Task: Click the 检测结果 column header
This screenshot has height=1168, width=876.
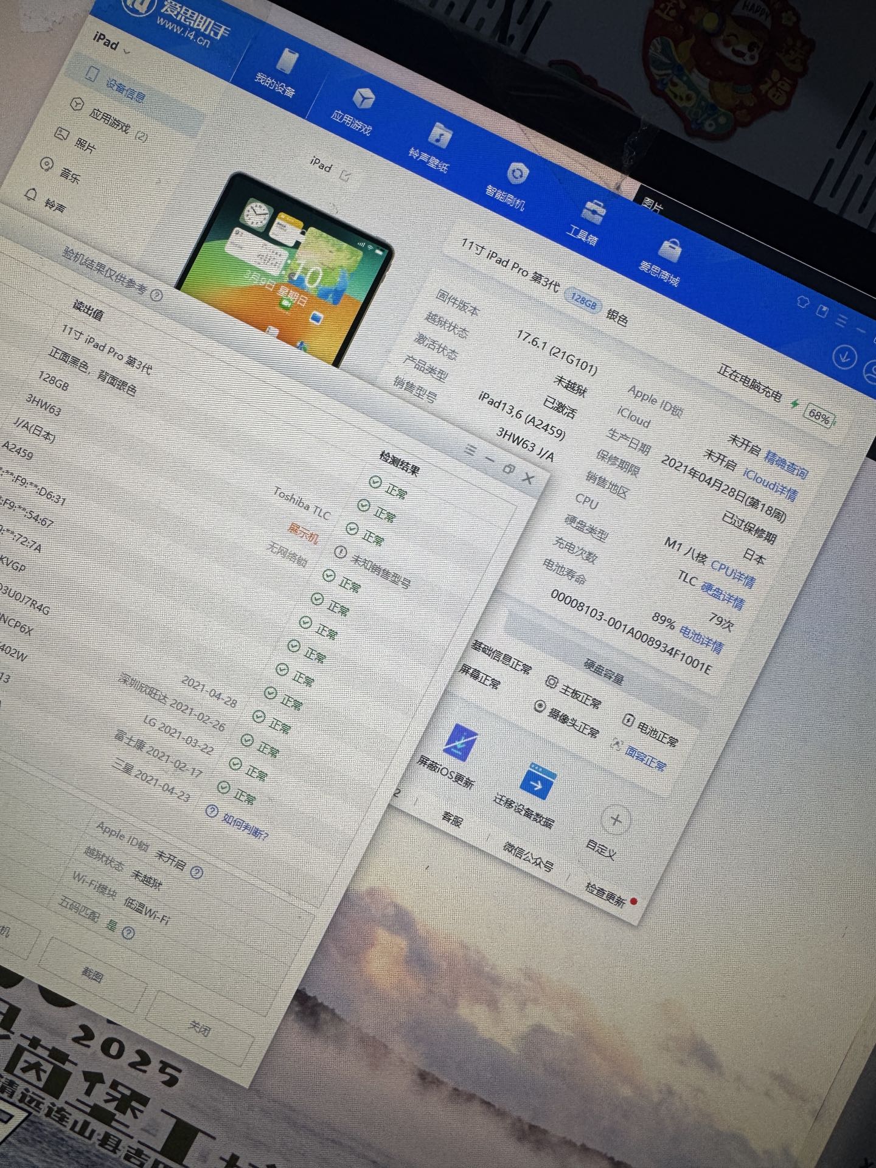Action: [400, 462]
